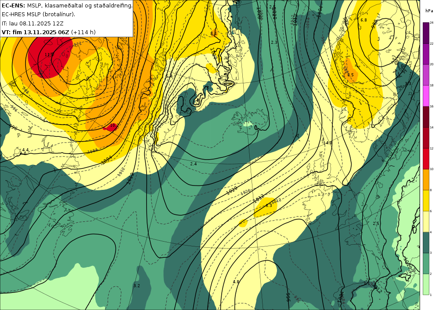Click the 6.3 spread value label
Screen dimensions: 439x310
[x=269, y=206]
